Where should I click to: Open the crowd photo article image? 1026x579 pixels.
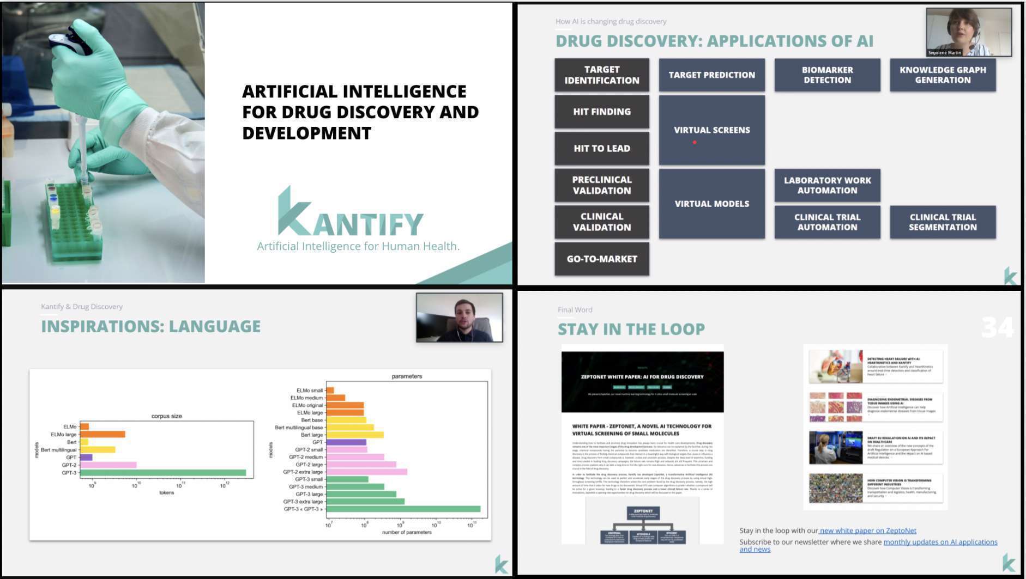[x=836, y=487]
